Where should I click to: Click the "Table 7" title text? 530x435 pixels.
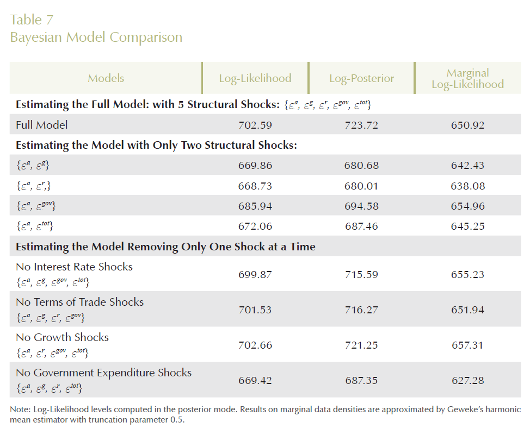[33, 20]
